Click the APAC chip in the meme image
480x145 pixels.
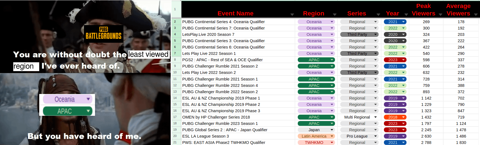coord(67,111)
